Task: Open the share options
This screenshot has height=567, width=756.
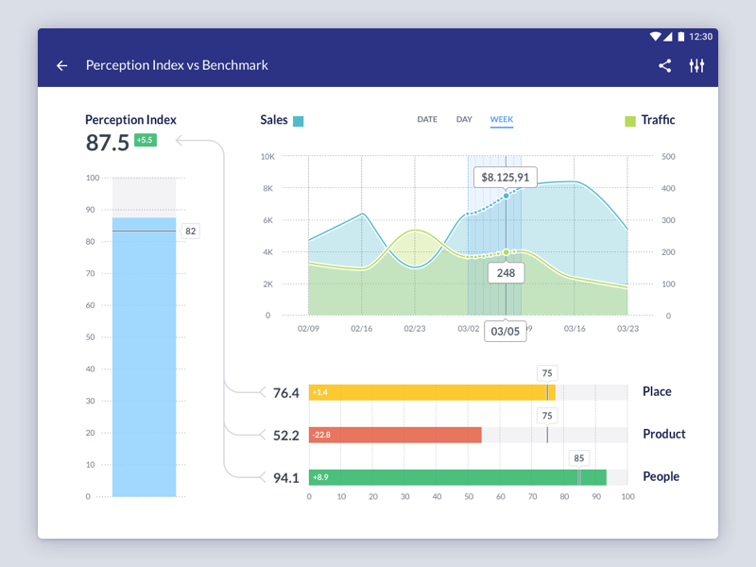Action: [664, 65]
